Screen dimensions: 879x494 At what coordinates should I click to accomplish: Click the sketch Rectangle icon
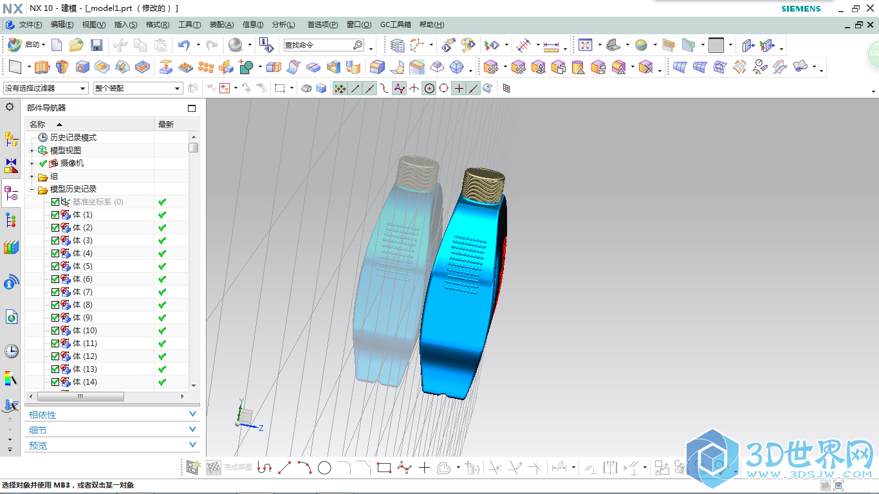384,468
